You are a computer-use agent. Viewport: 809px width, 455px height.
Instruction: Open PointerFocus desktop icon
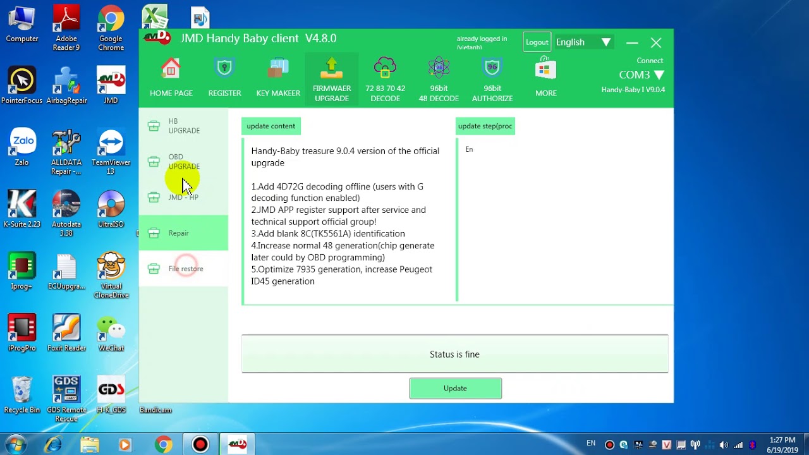(22, 85)
